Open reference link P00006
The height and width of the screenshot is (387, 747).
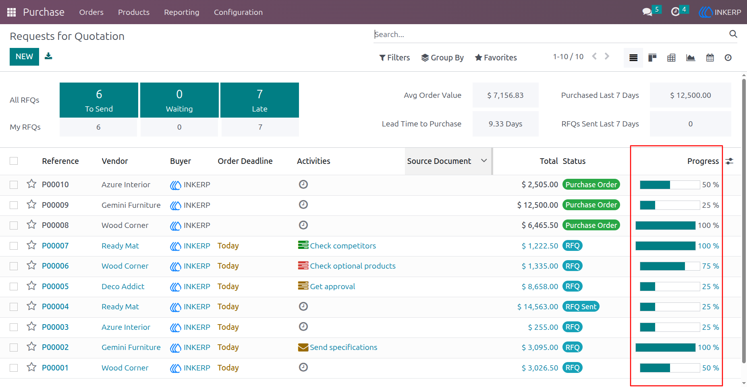click(55, 266)
